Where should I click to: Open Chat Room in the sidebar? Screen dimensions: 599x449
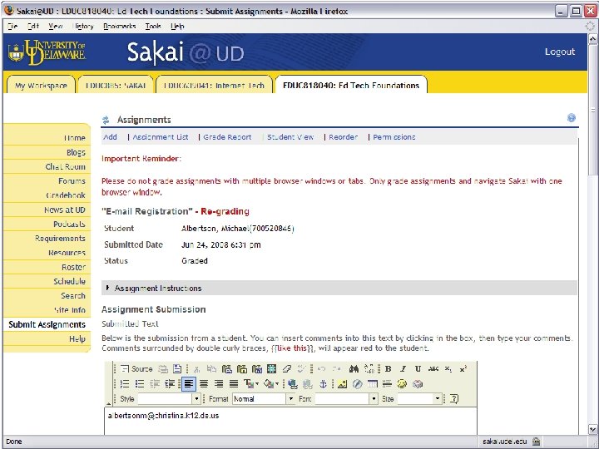click(x=66, y=167)
